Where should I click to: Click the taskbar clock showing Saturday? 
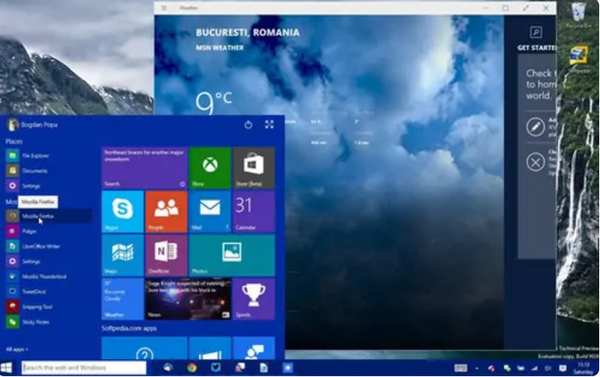[x=584, y=368]
